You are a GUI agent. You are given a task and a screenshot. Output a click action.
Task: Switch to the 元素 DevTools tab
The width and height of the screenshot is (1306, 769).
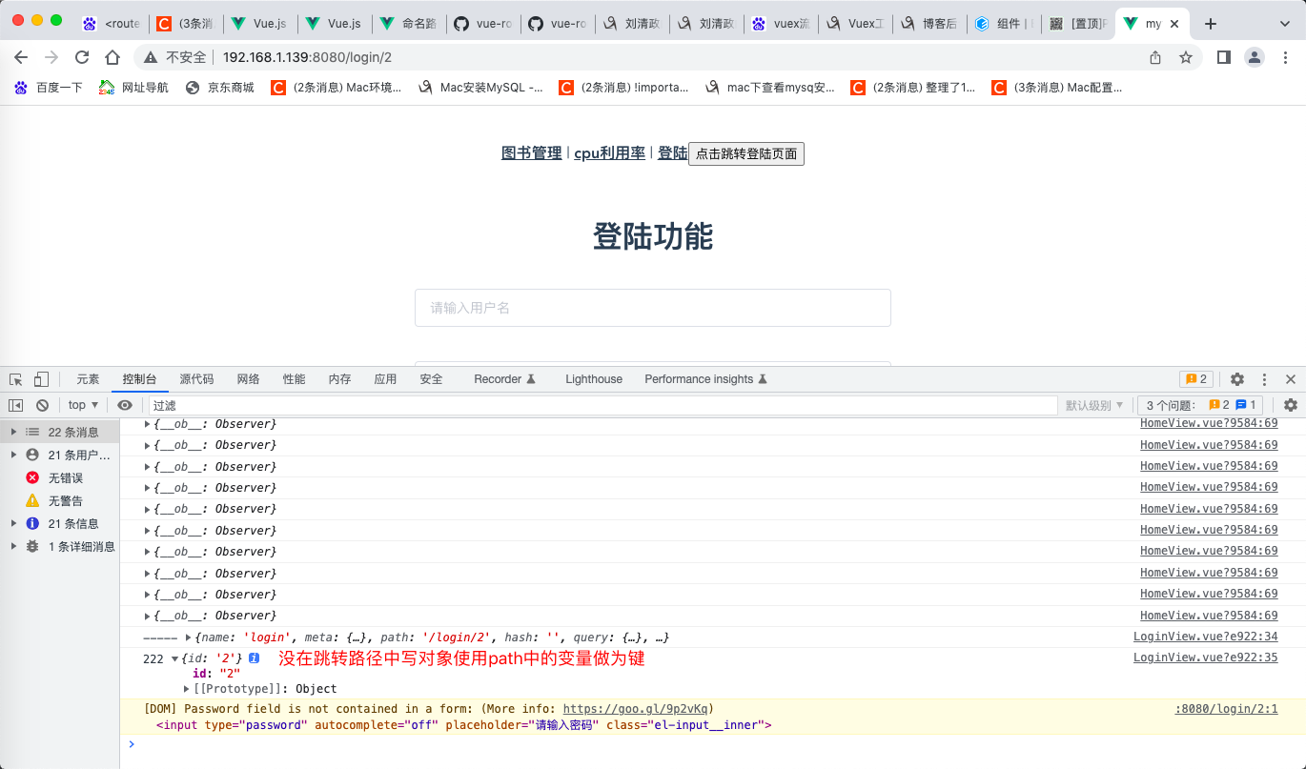88,379
